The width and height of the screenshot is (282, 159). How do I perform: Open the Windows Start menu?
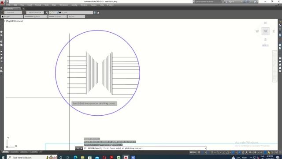click(3, 157)
